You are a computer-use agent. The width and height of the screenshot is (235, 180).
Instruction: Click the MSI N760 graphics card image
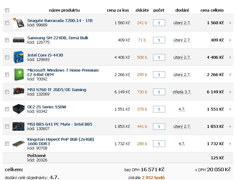click(x=18, y=92)
